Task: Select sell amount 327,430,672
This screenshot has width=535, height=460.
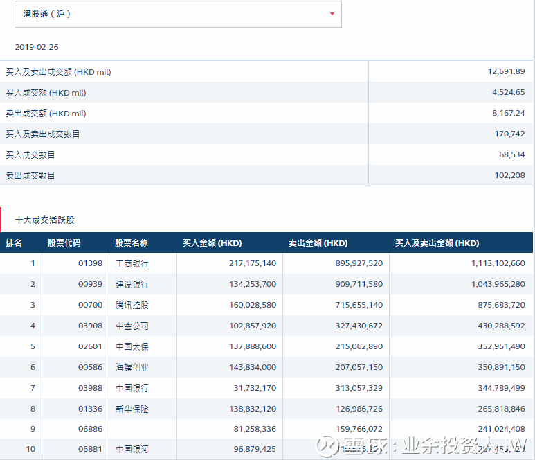Action: coord(359,326)
